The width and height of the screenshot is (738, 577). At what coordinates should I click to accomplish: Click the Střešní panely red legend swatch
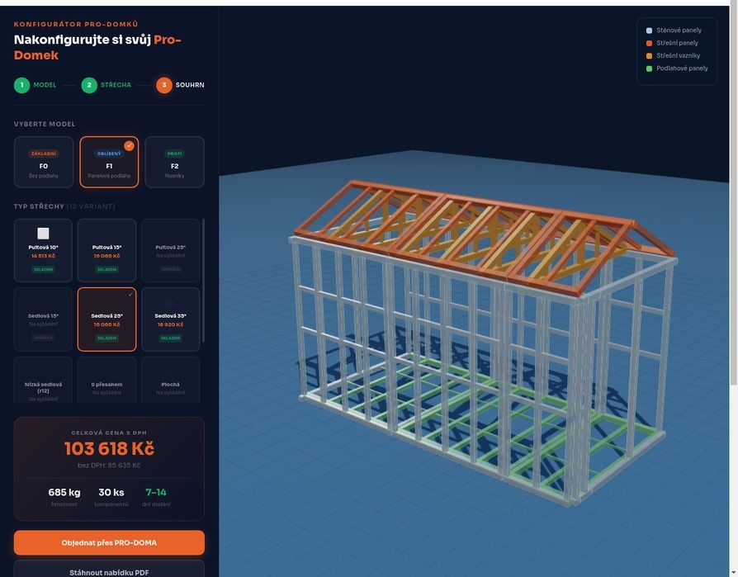click(649, 43)
